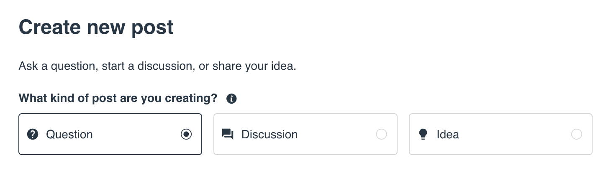Select the Question radio button
Image resolution: width=611 pixels, height=173 pixels.
pyautogui.click(x=186, y=134)
